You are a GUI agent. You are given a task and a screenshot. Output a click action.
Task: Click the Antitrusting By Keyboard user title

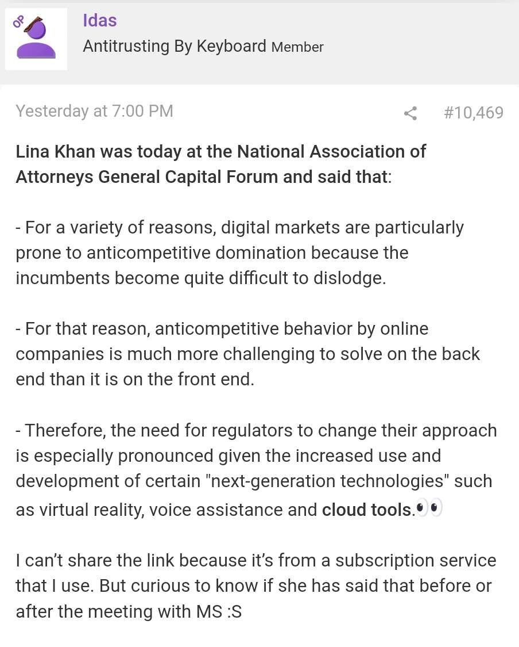[175, 46]
